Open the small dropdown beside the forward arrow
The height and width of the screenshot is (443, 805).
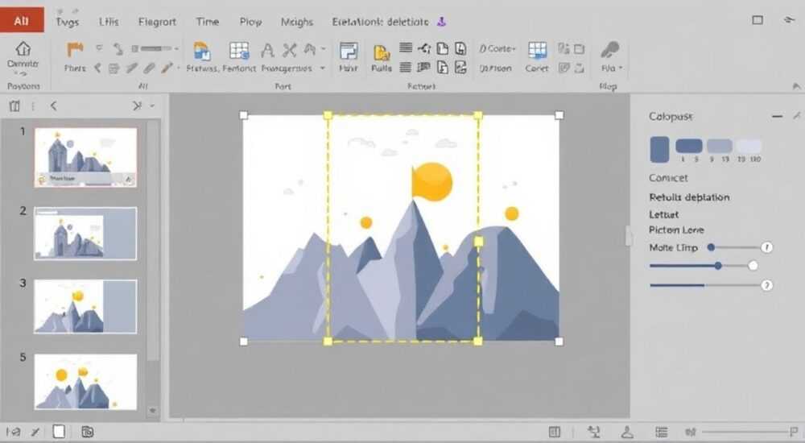pos(152,106)
